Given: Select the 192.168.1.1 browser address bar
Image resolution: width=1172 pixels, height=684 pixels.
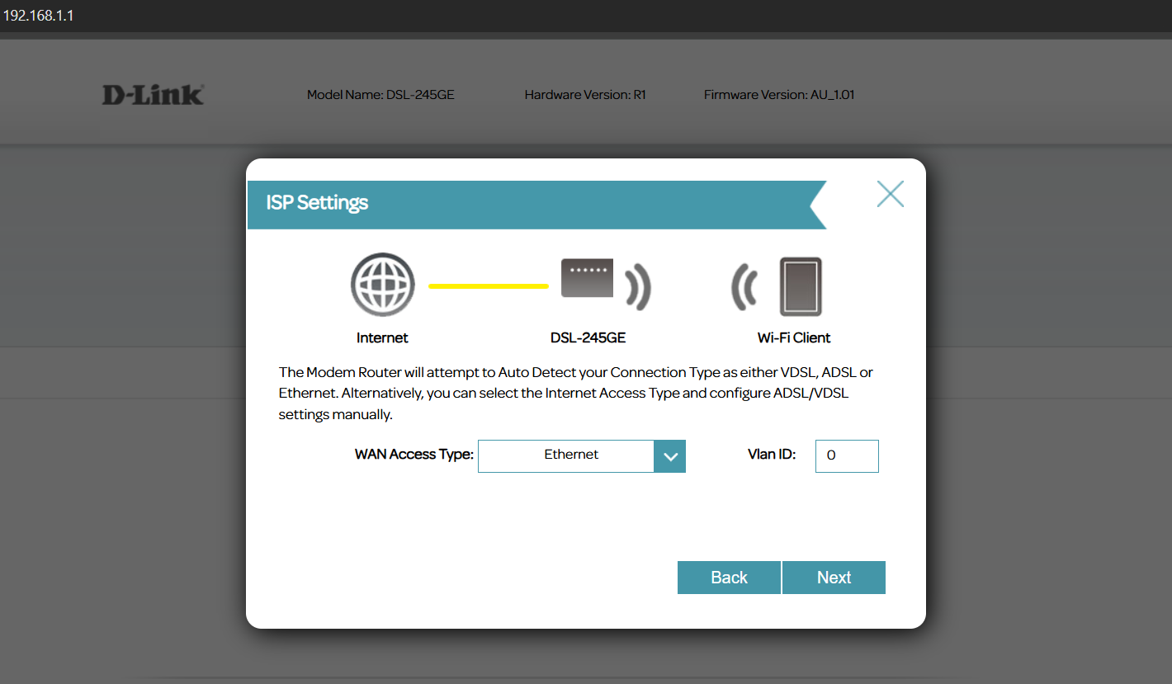Looking at the screenshot, I should [39, 16].
